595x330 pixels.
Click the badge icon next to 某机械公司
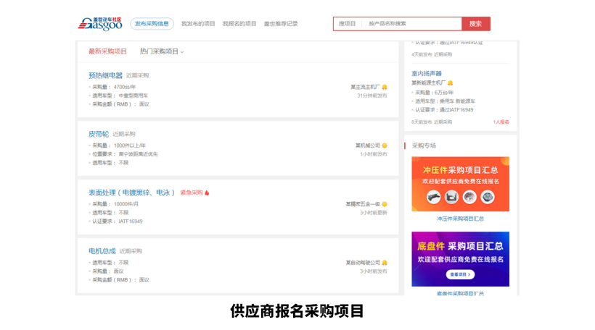[385, 145]
